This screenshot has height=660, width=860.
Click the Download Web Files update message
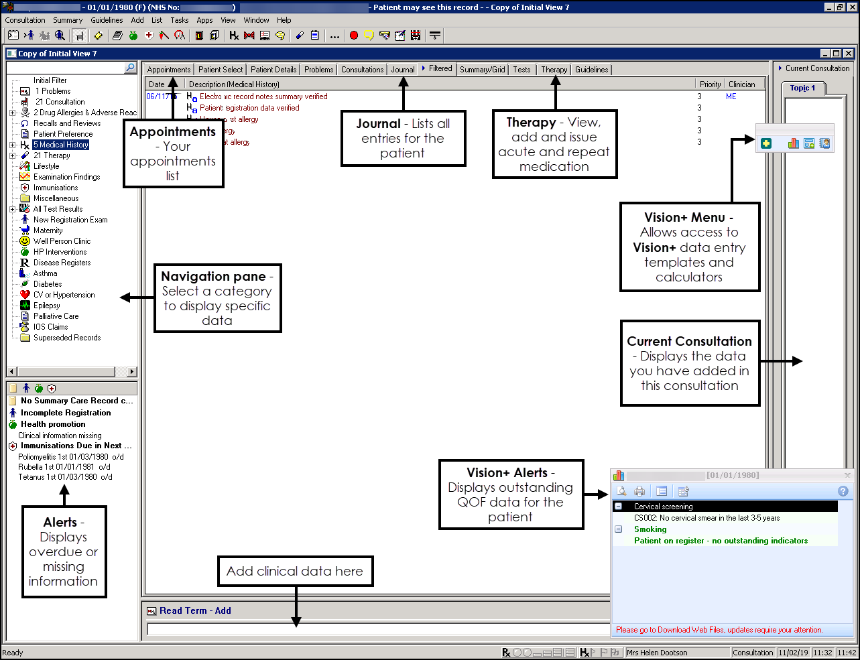[x=719, y=630]
